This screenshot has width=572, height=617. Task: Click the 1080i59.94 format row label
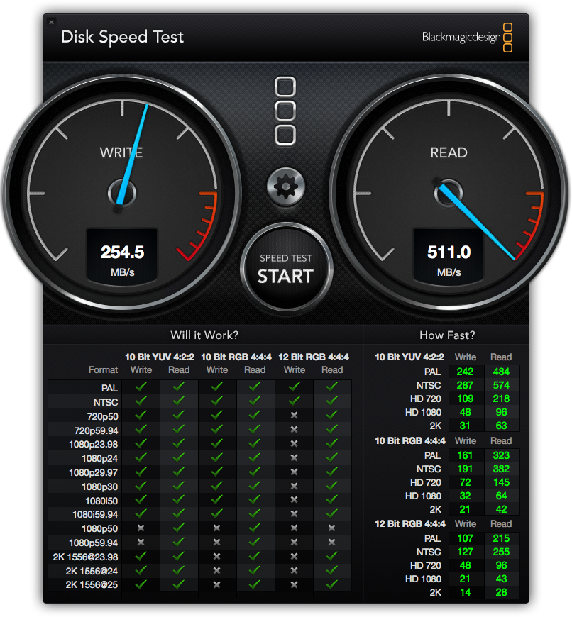(x=95, y=514)
